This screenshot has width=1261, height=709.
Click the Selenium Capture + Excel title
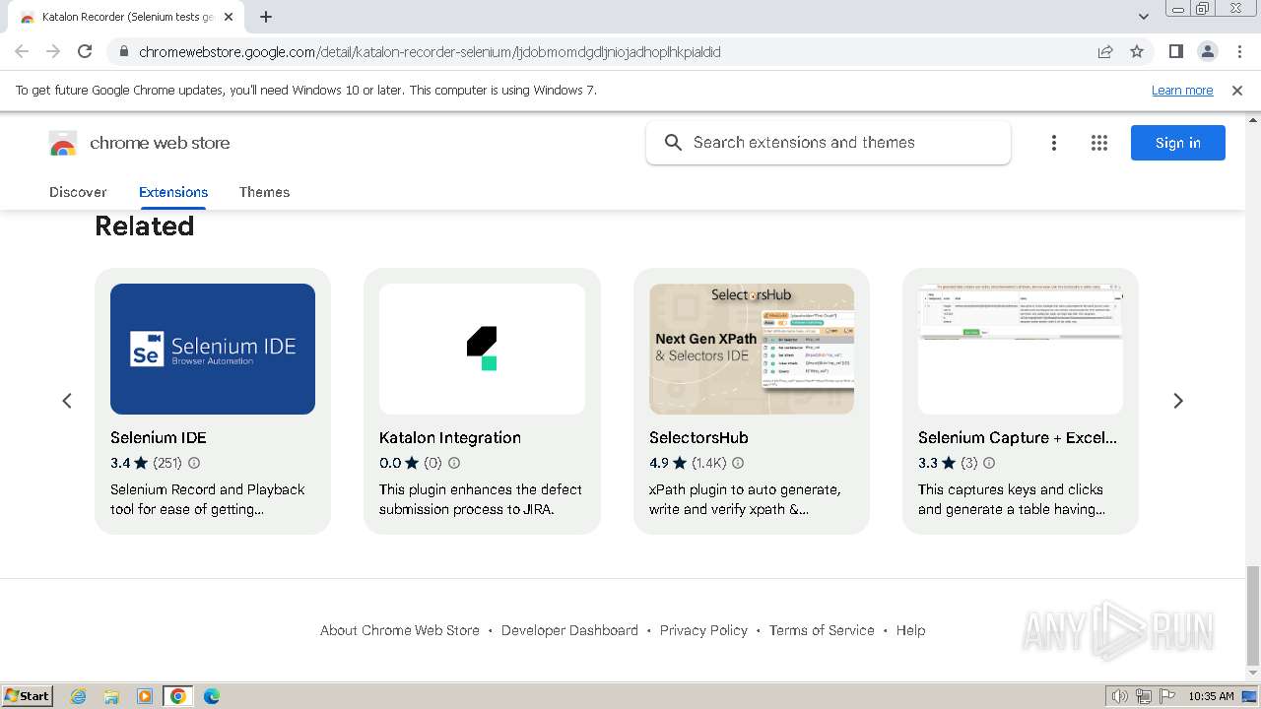(1018, 438)
